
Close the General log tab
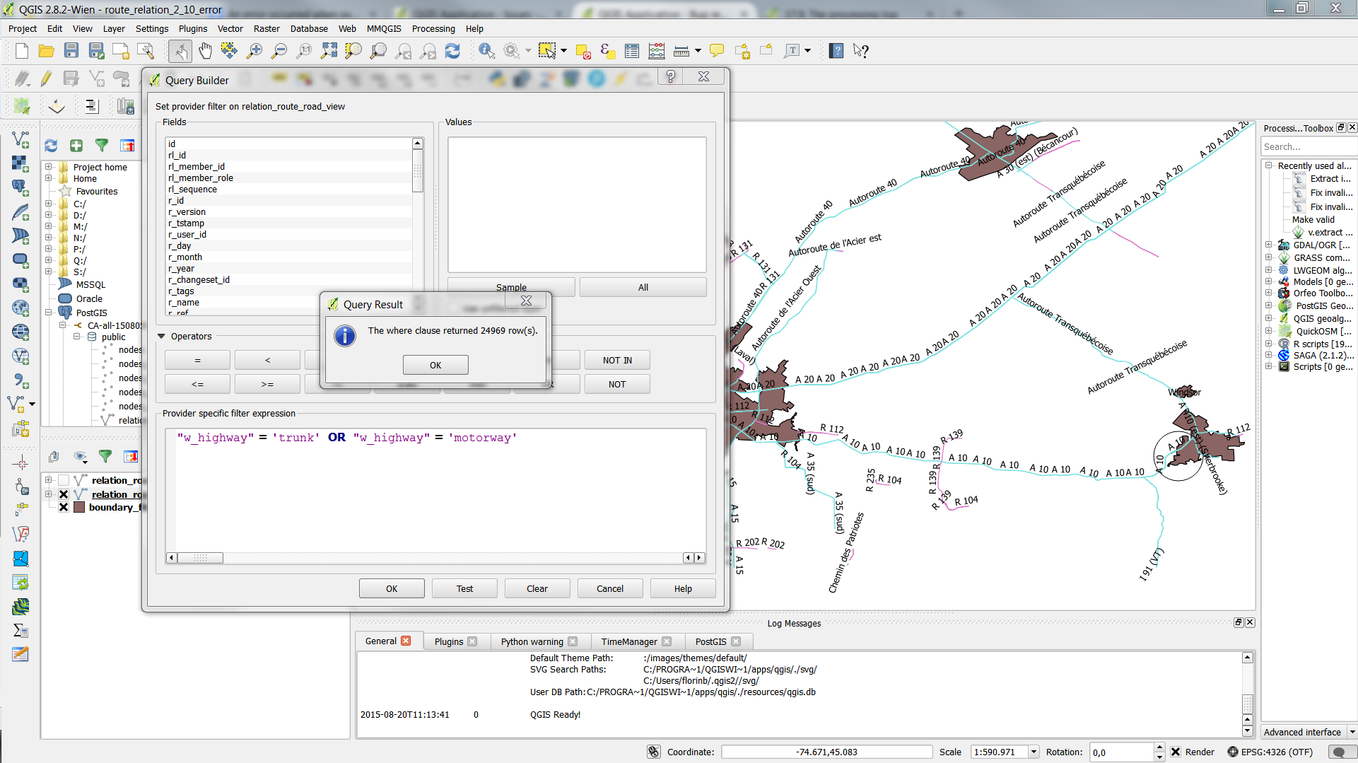point(406,641)
